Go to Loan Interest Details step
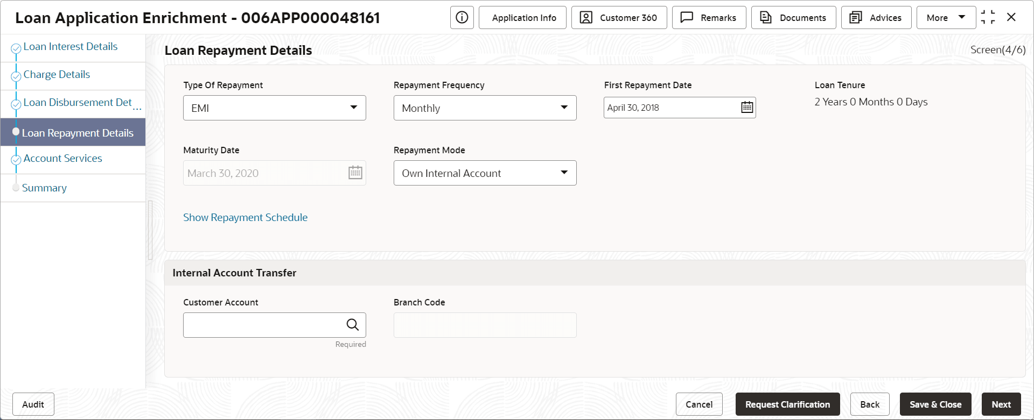1034x420 pixels. [70, 47]
